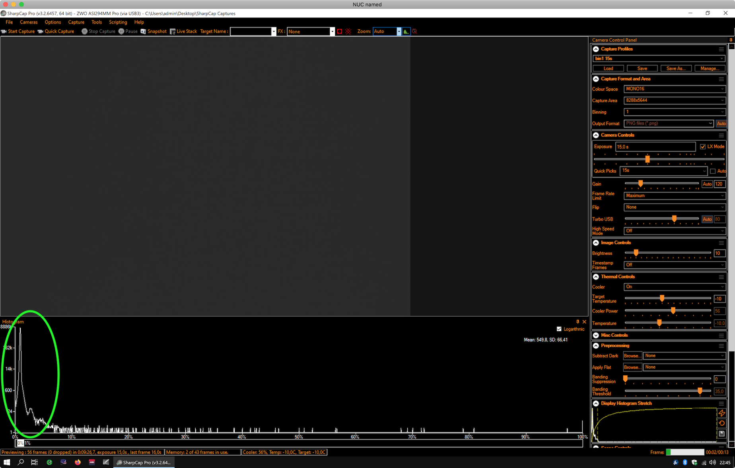The image size is (735, 468).
Task: Open the Cameras menu
Action: [29, 22]
